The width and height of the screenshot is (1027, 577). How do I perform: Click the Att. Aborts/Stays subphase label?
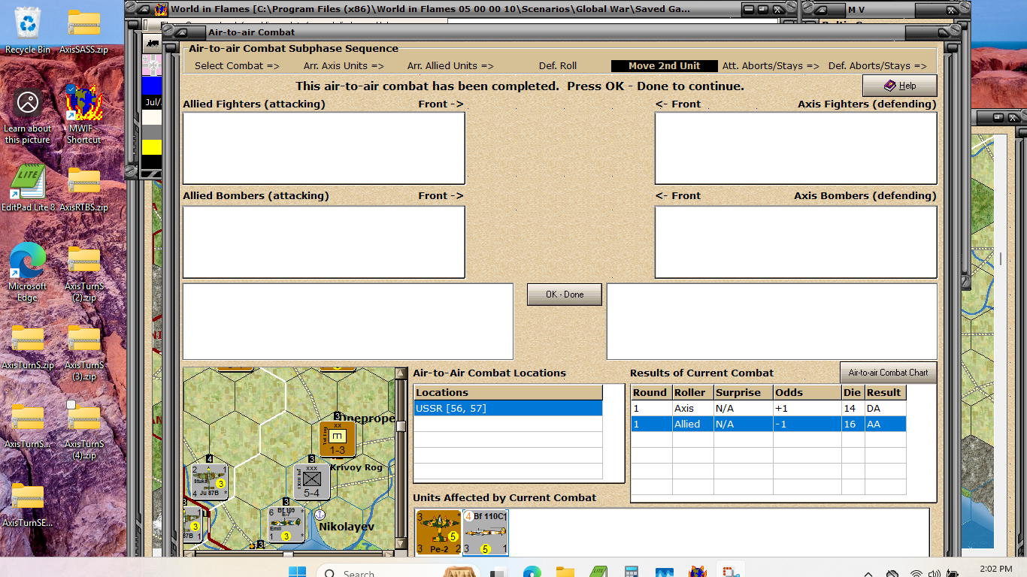coord(771,65)
